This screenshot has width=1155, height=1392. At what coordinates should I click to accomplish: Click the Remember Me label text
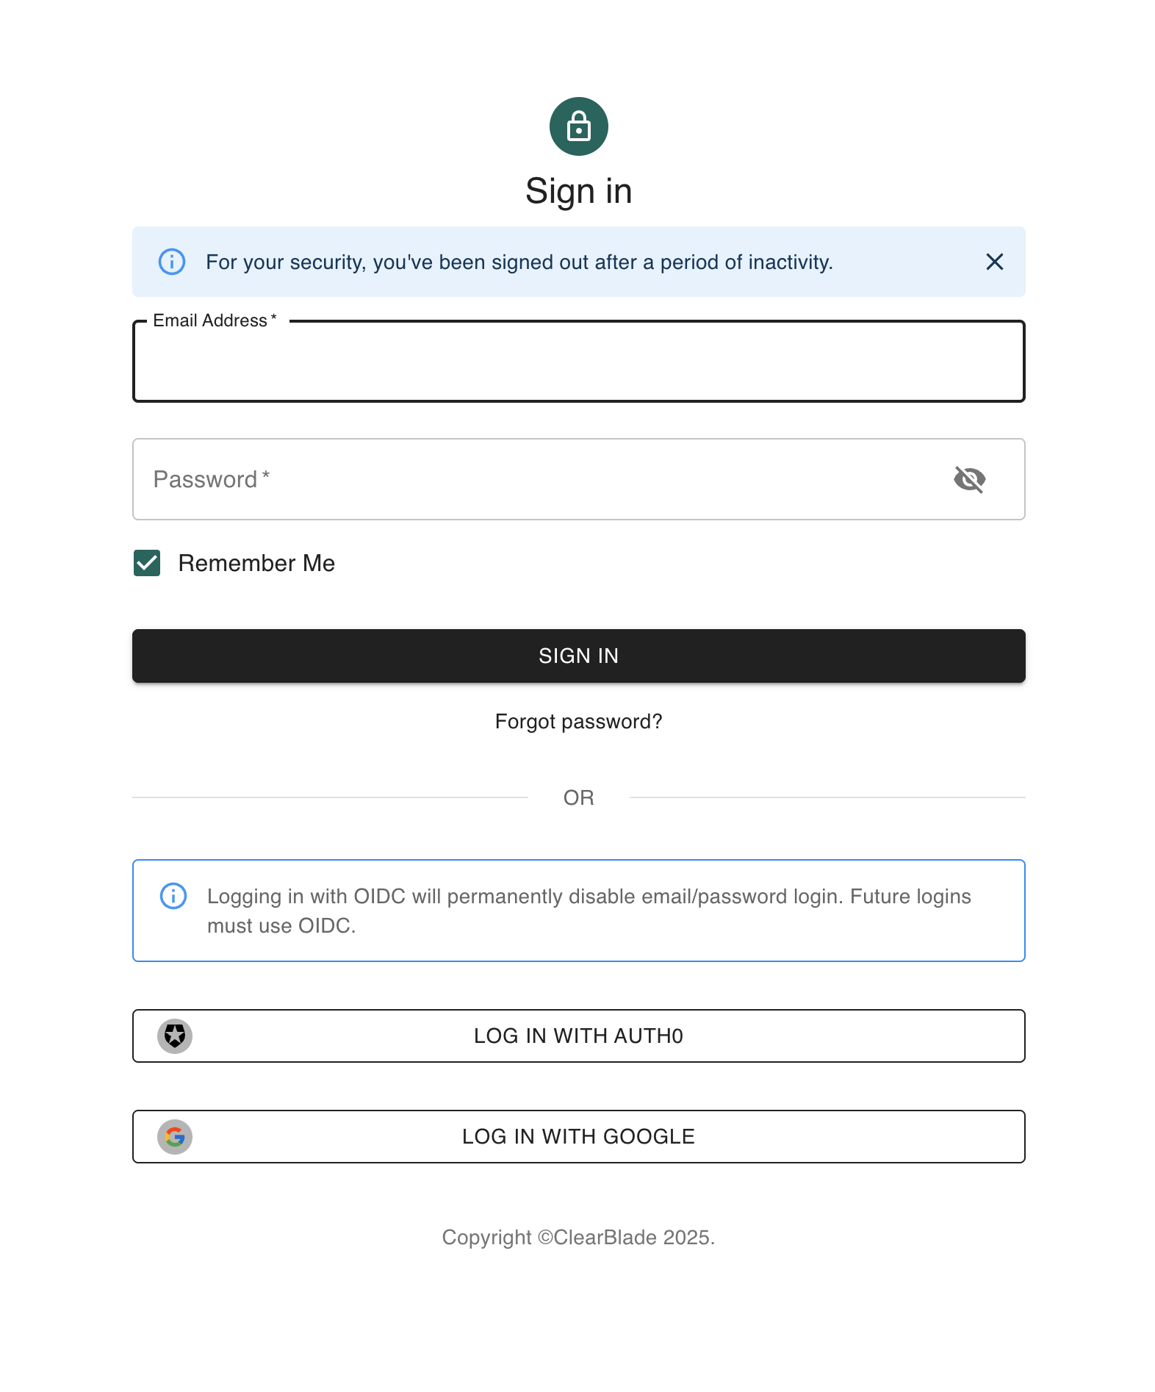point(256,563)
